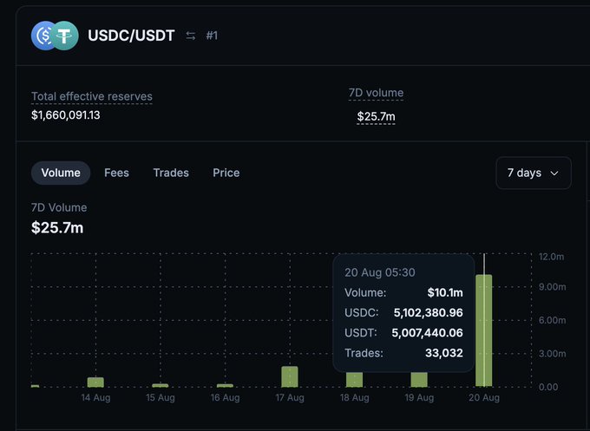Select the 19 Aug volume bar
Screen dimensions: 590x431
click(419, 380)
